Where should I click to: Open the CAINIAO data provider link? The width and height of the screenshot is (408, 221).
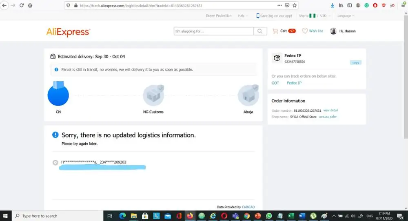click(x=248, y=207)
